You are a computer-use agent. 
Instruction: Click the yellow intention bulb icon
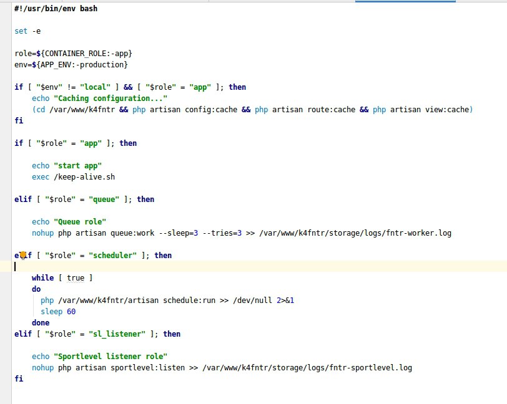point(23,256)
